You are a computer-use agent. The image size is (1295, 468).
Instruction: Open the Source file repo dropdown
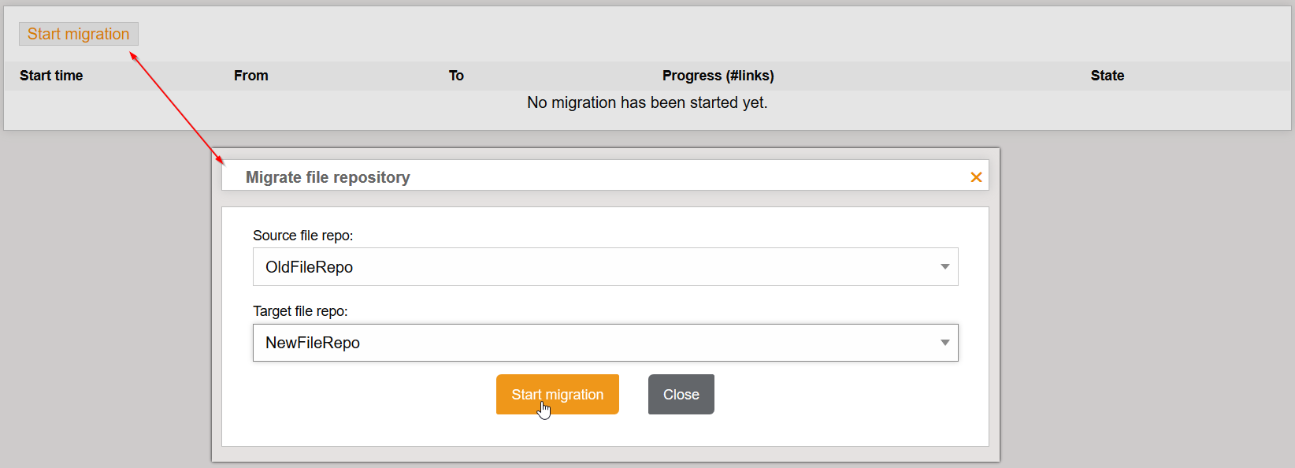[605, 266]
